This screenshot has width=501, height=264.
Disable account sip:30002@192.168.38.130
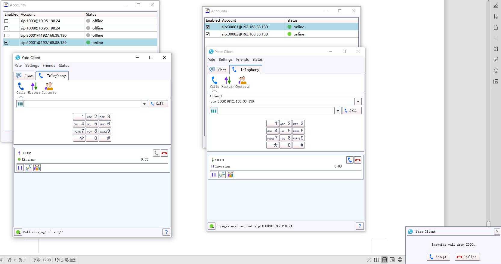click(x=208, y=34)
